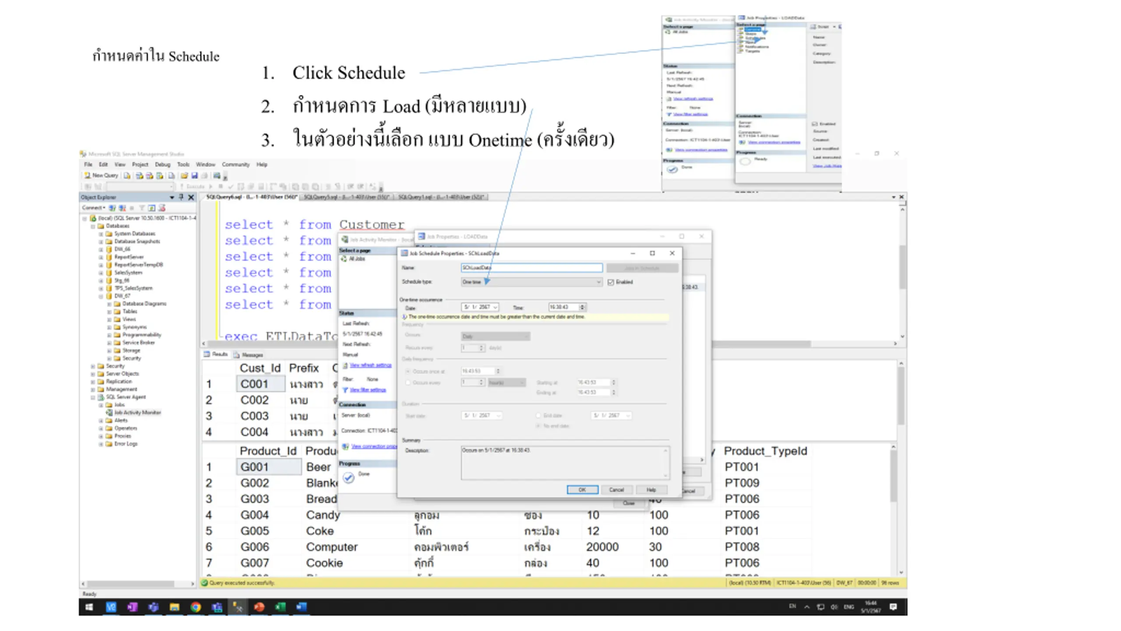This screenshot has height=631, width=1121.
Task: Click the 'View filter settings' link
Action: (368, 390)
